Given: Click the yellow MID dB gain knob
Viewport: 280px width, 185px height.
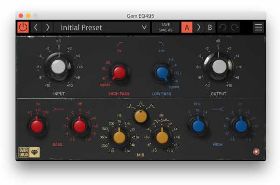Looking at the screenshot, I should (x=162, y=137).
